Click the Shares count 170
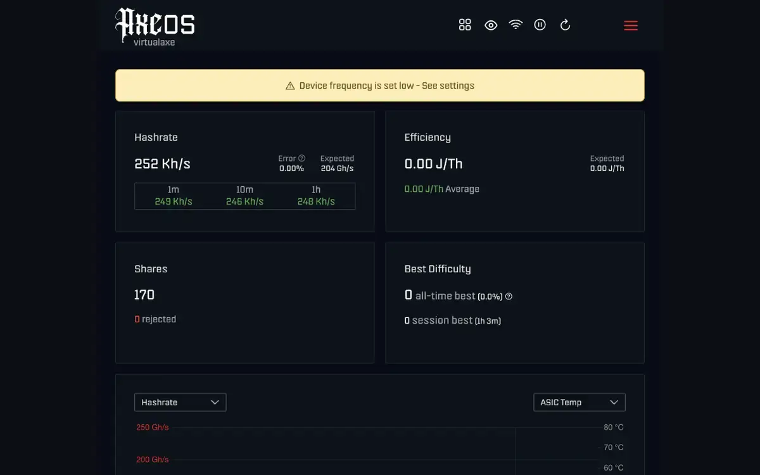 tap(144, 294)
